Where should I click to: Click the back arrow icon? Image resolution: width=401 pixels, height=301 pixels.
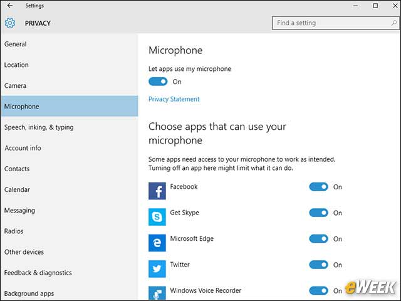point(10,6)
